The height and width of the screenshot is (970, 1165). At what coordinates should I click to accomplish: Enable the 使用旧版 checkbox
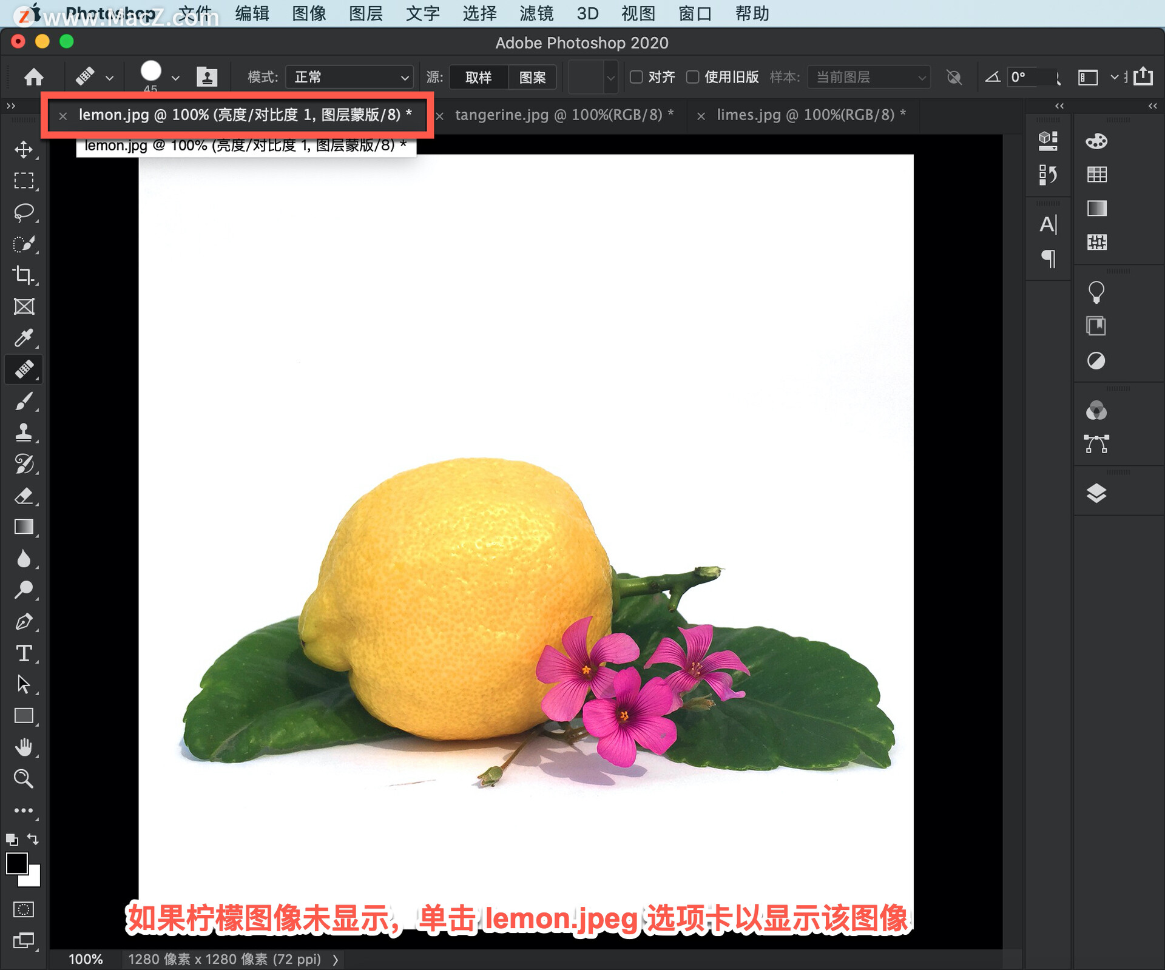click(692, 77)
